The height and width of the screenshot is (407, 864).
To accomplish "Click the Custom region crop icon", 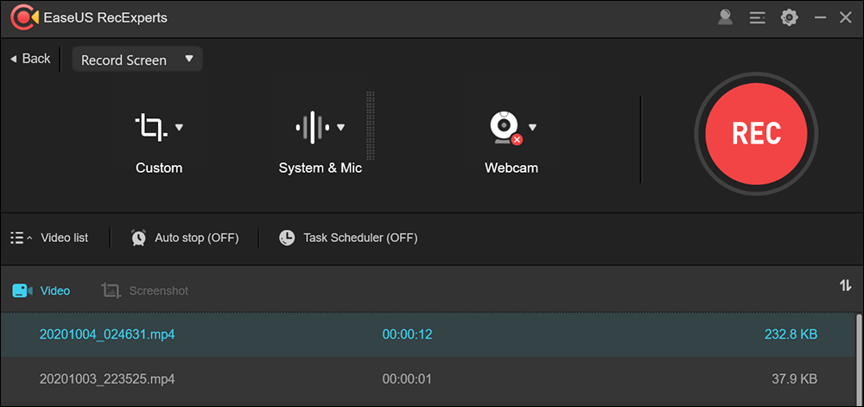I will (x=150, y=128).
